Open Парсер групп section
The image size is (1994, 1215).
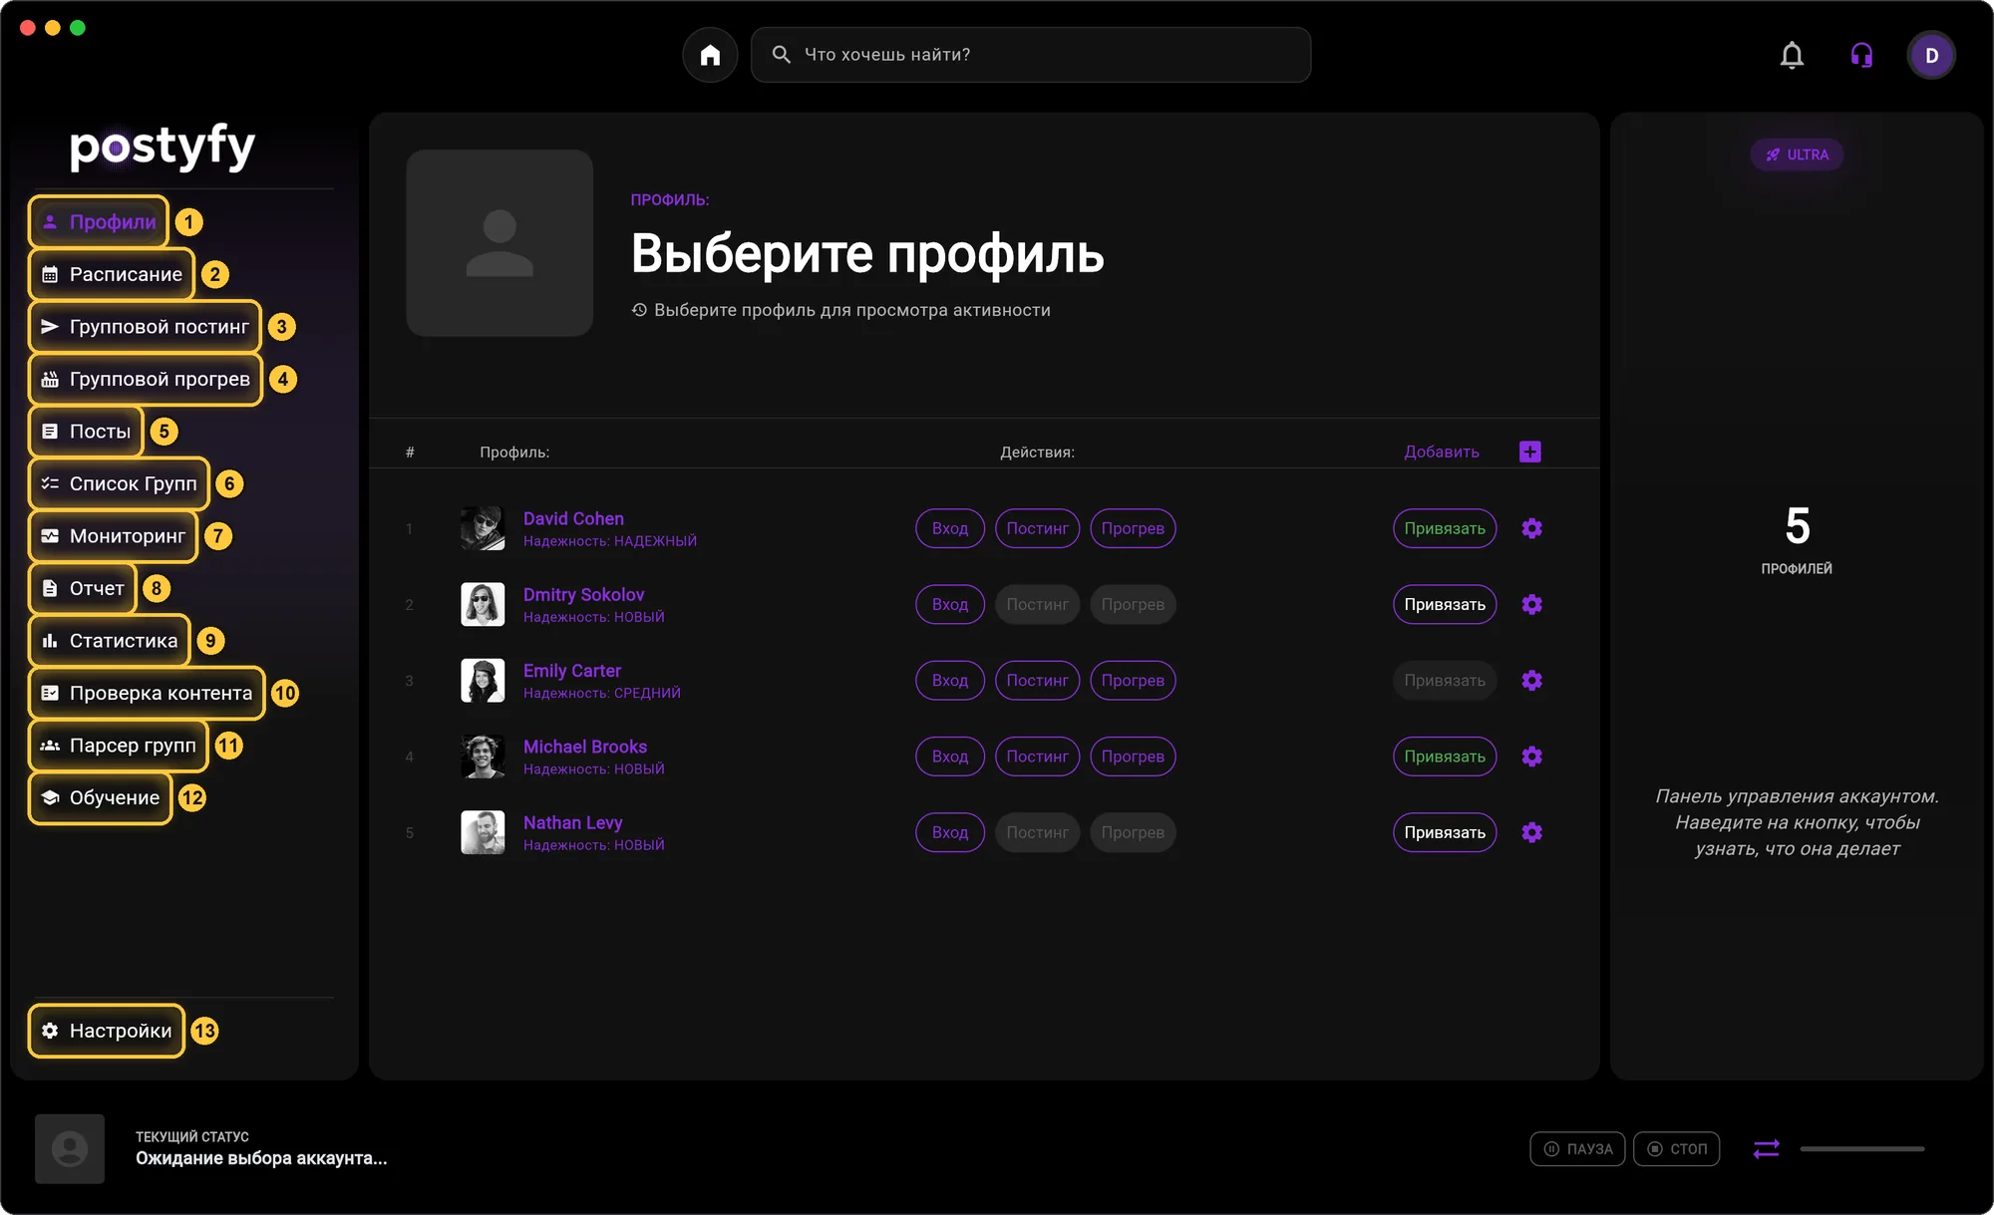(x=119, y=746)
